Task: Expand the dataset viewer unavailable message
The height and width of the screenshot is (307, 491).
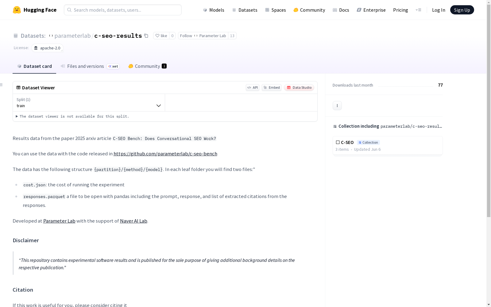Action: coord(72,116)
